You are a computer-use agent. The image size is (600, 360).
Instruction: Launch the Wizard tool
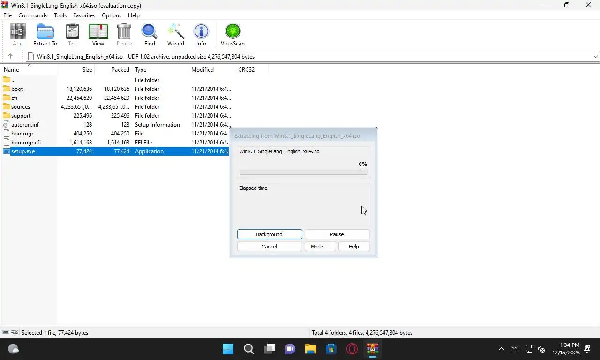(x=176, y=35)
